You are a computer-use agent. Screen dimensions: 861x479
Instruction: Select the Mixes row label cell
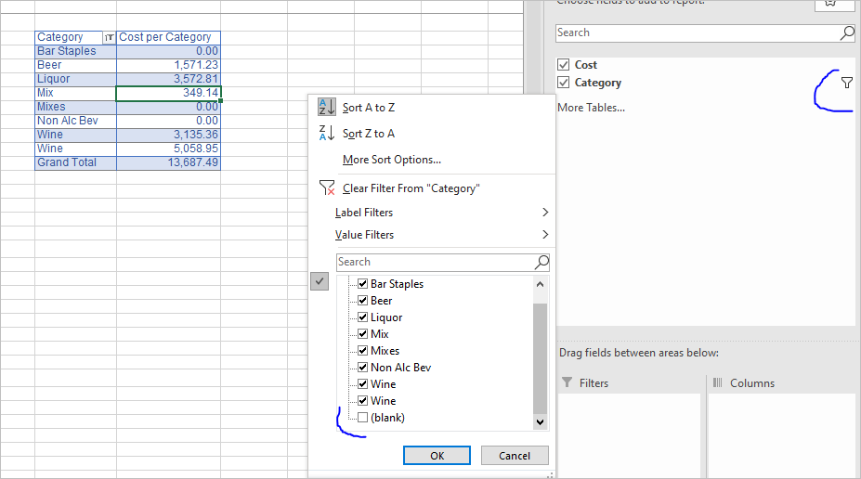pyautogui.click(x=76, y=107)
